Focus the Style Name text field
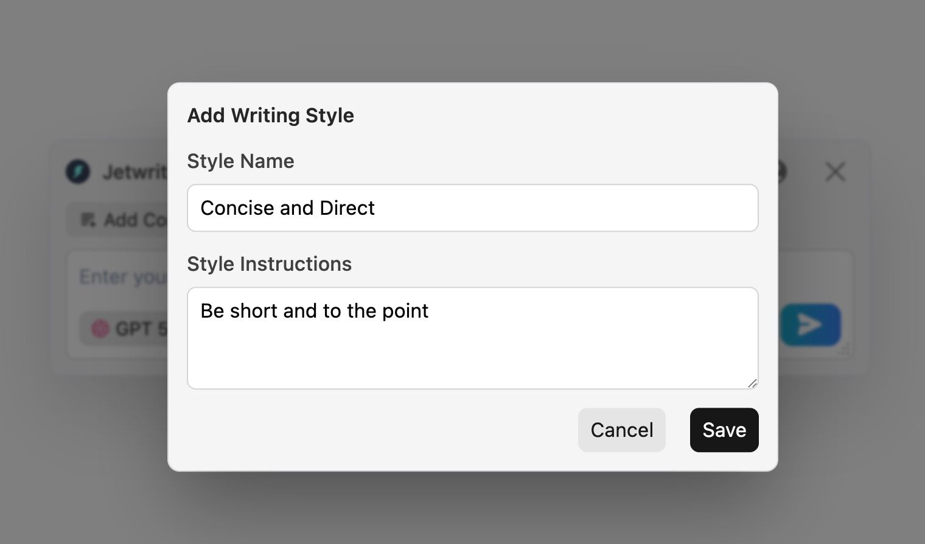This screenshot has width=925, height=544. 473,207
